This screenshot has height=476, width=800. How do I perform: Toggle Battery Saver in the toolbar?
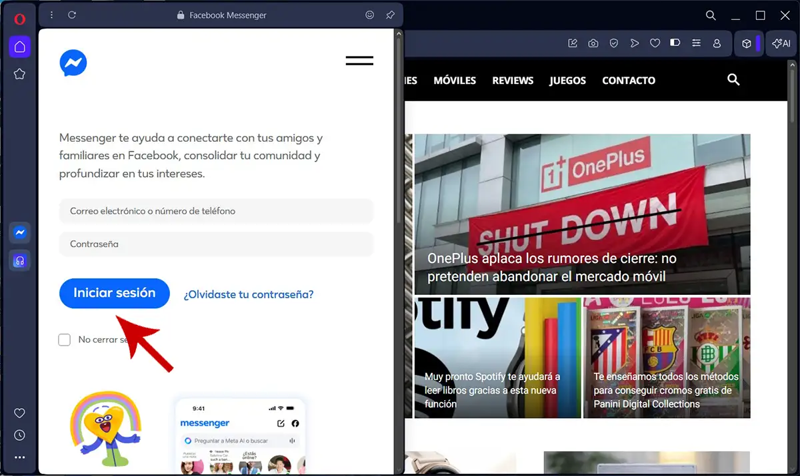(675, 43)
